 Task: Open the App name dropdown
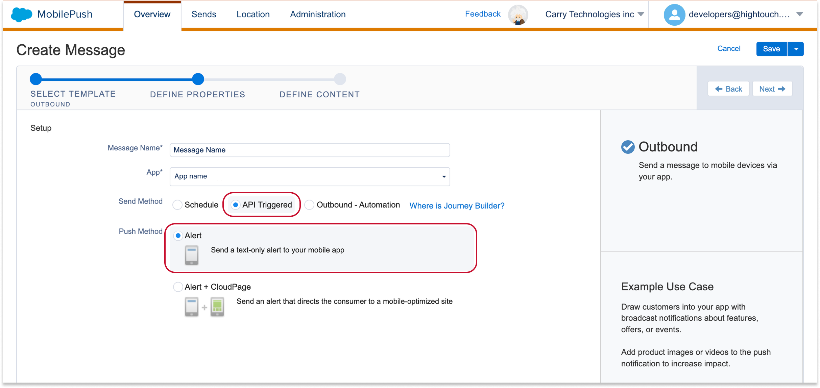click(x=310, y=176)
